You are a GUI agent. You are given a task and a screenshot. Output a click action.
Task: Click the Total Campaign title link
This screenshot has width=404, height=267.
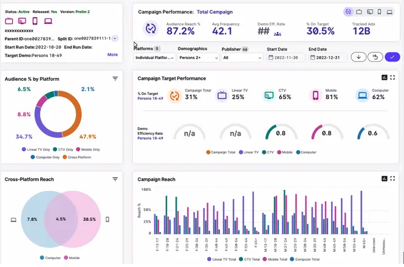click(214, 12)
